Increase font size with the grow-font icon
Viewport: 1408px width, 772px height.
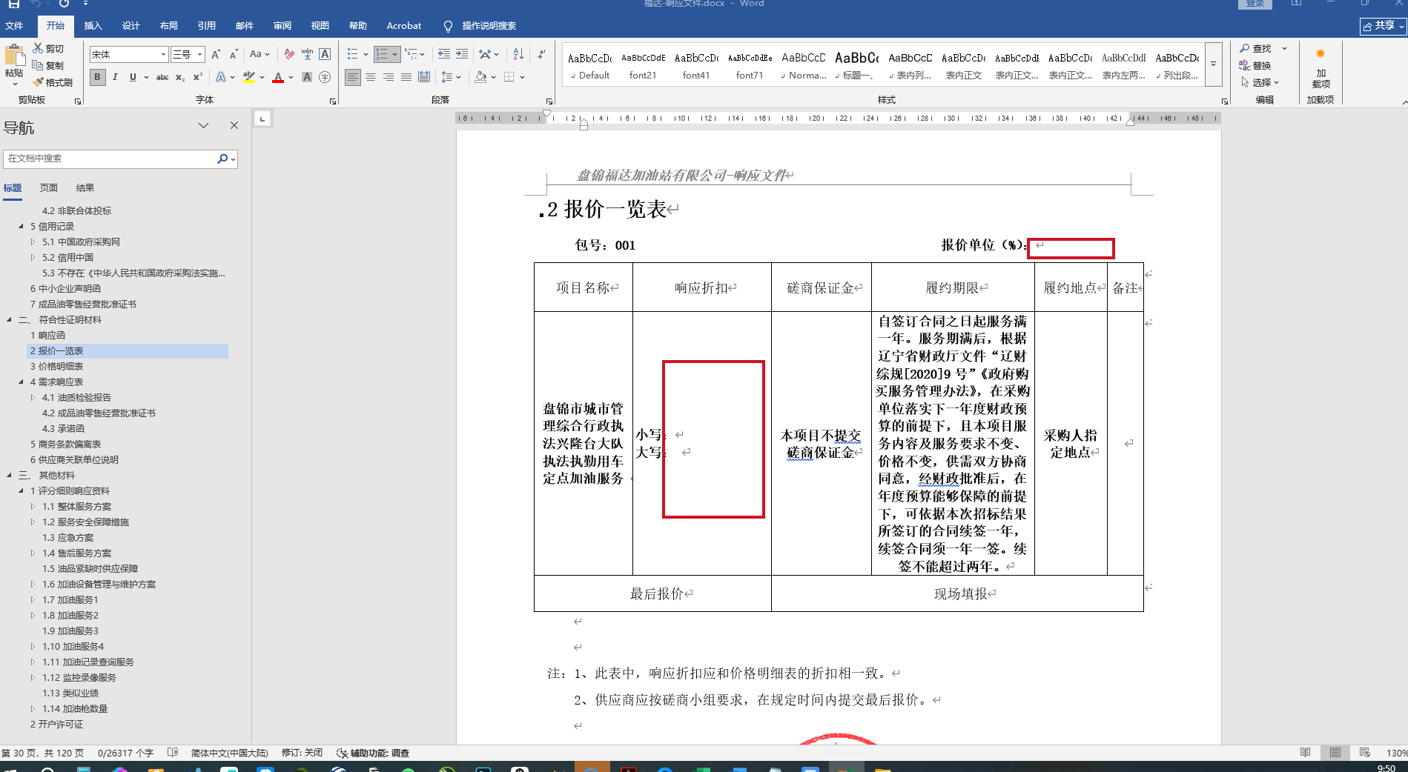click(216, 54)
